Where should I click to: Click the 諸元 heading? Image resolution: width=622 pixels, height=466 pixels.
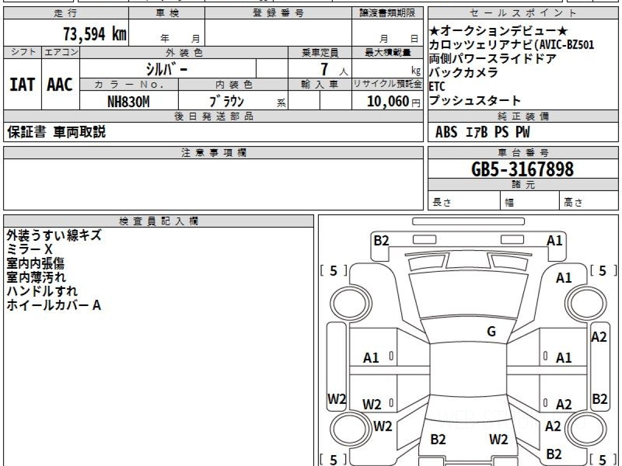coord(524,185)
